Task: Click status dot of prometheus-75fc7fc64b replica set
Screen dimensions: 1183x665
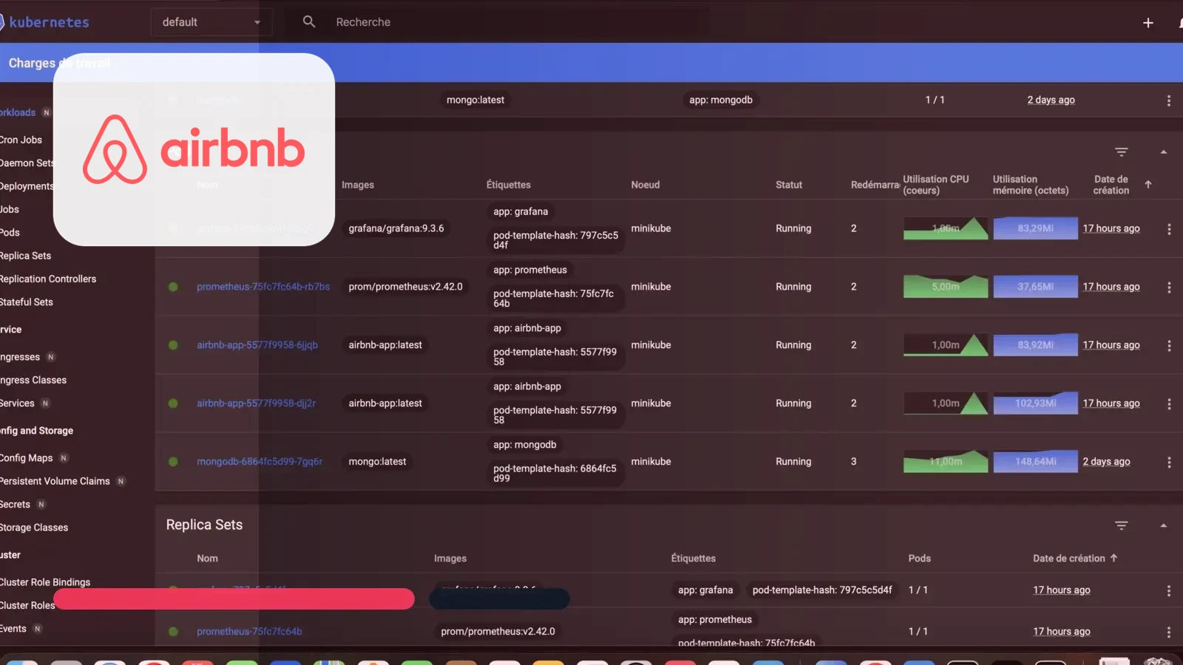Action: pos(173,632)
